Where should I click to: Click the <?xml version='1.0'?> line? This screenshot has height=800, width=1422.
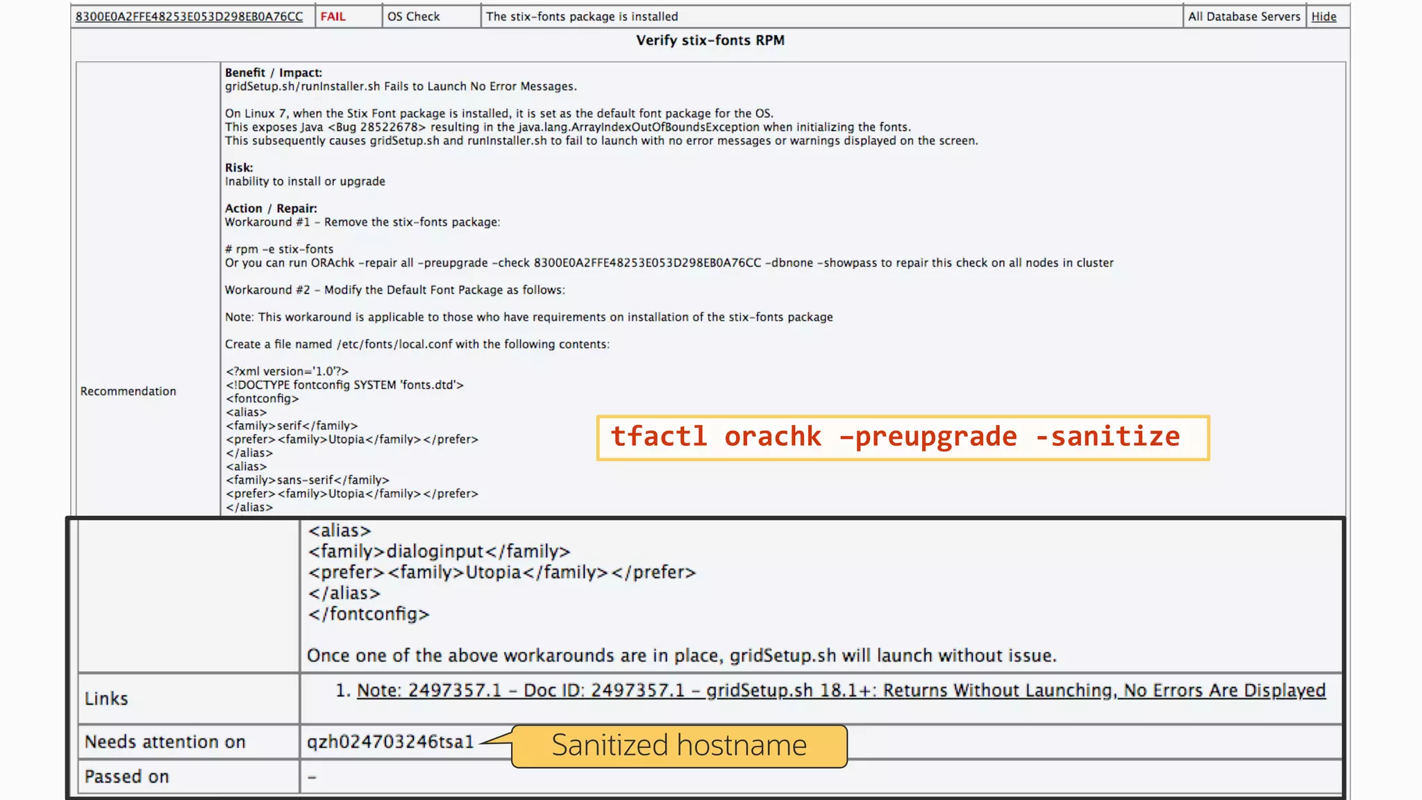(287, 371)
